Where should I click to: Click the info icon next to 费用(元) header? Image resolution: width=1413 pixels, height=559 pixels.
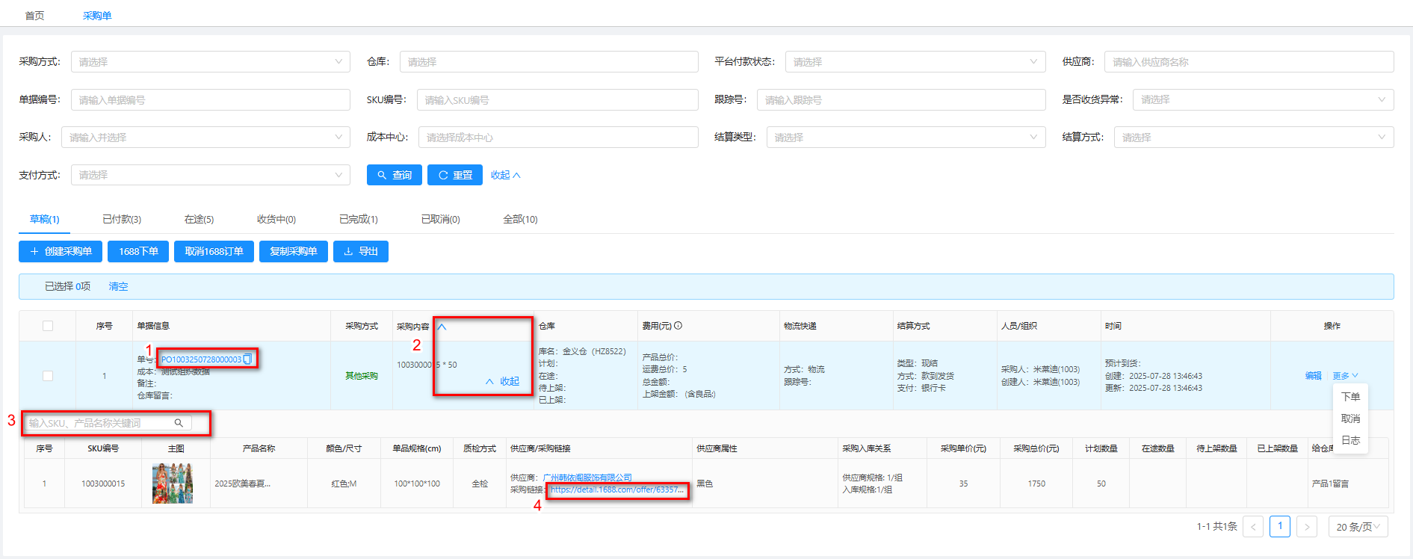678,326
